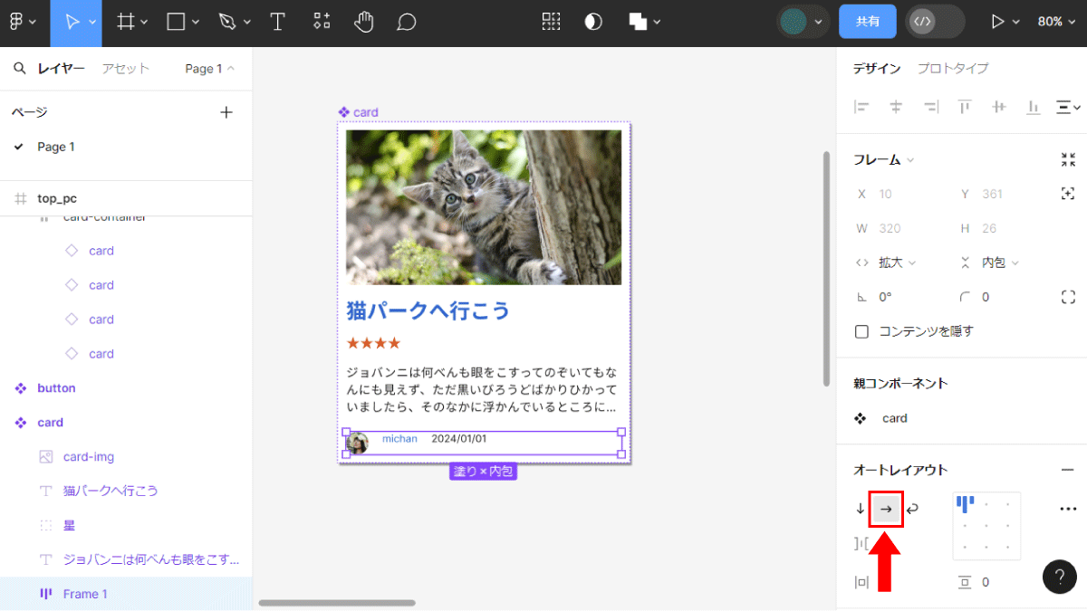
Task: Switch to the プロトタイプ tab
Action: [953, 69]
